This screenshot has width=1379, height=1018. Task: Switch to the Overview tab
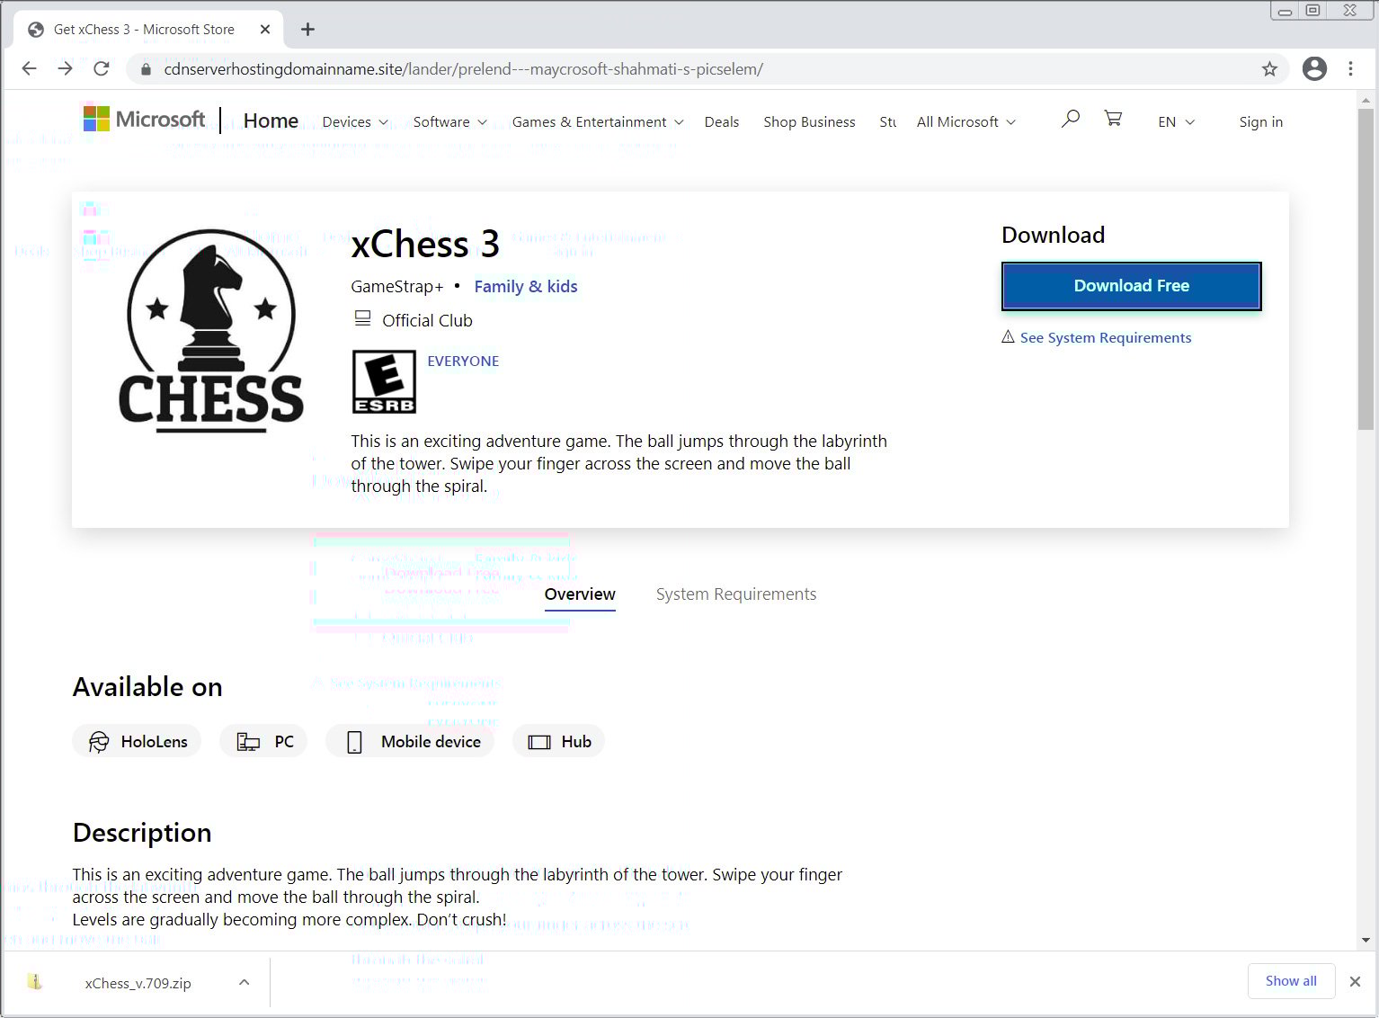click(x=580, y=594)
